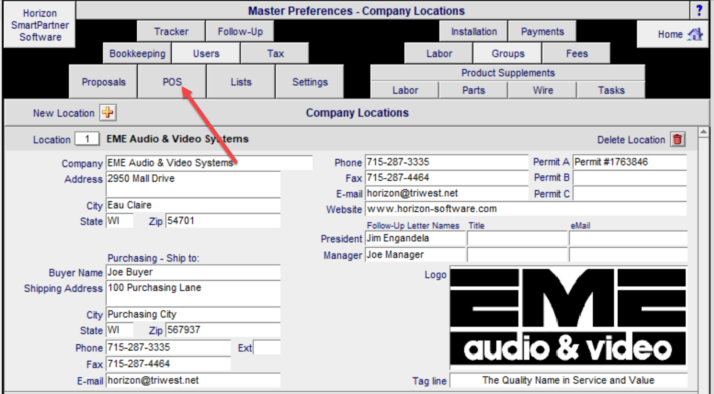Click the Permit A field
The image size is (714, 394).
(x=629, y=162)
